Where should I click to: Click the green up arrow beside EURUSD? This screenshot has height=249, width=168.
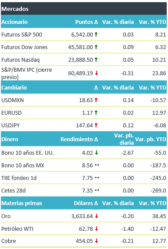coord(96,113)
